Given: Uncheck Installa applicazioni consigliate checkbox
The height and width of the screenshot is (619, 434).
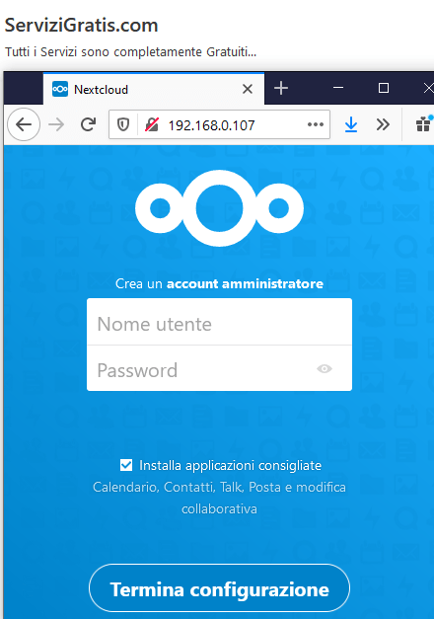Looking at the screenshot, I should 126,465.
